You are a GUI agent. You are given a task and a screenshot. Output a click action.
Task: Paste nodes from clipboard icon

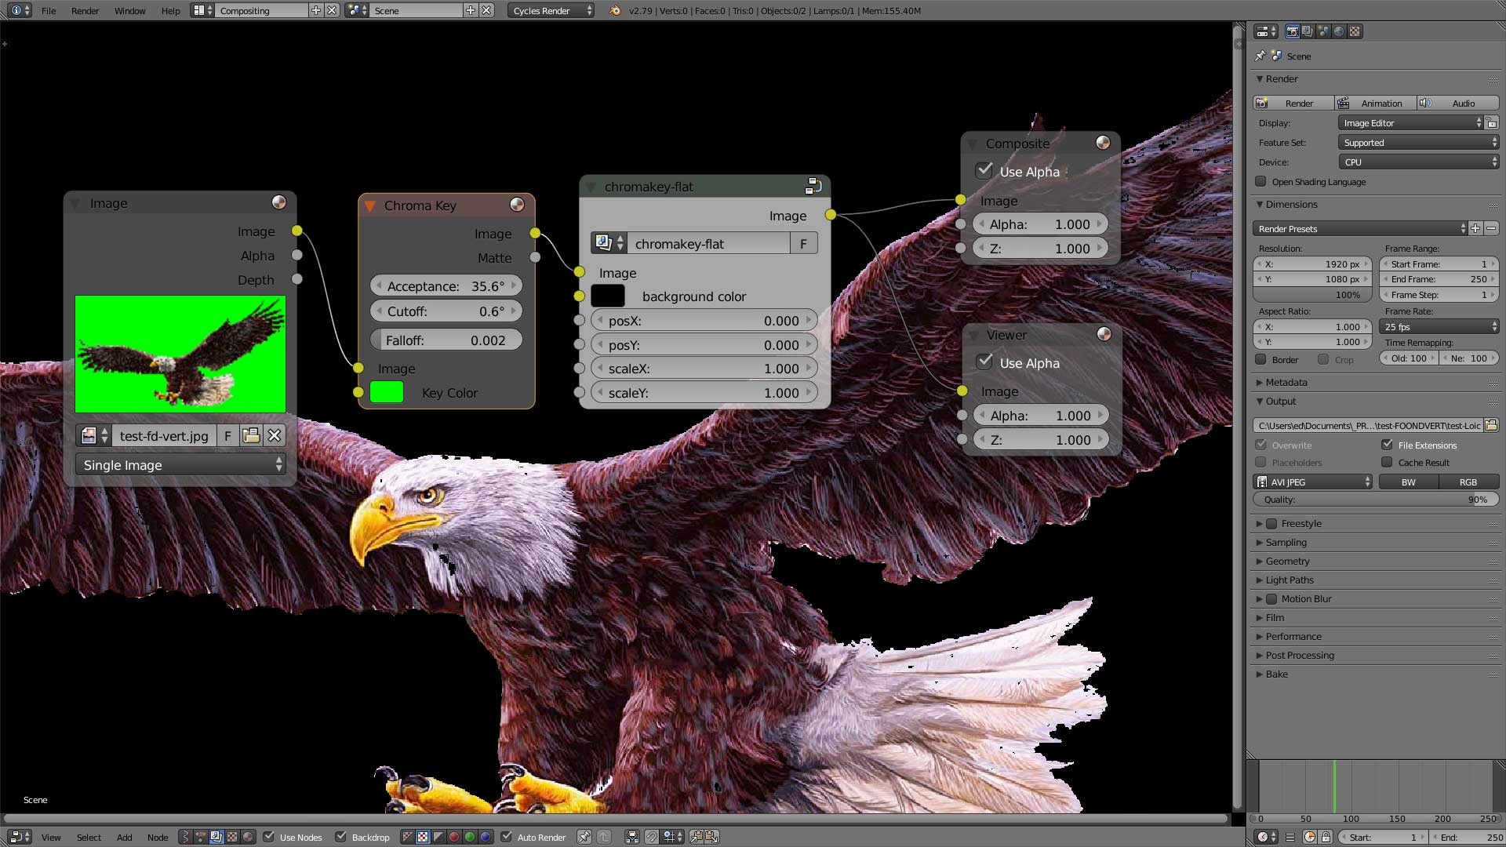(x=711, y=837)
